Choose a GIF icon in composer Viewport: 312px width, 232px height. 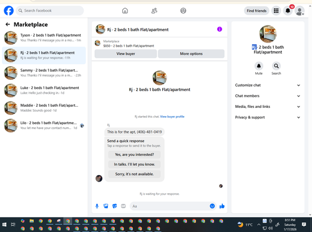124,206
